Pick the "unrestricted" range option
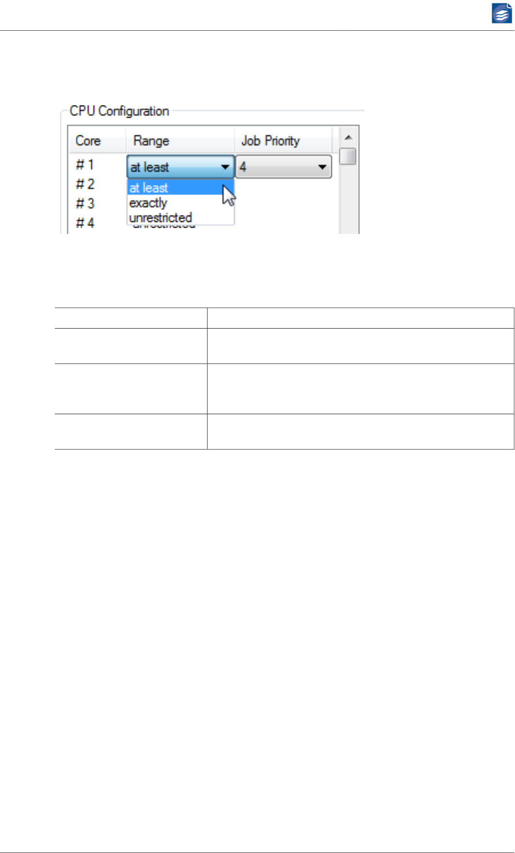515x853 pixels. [161, 218]
